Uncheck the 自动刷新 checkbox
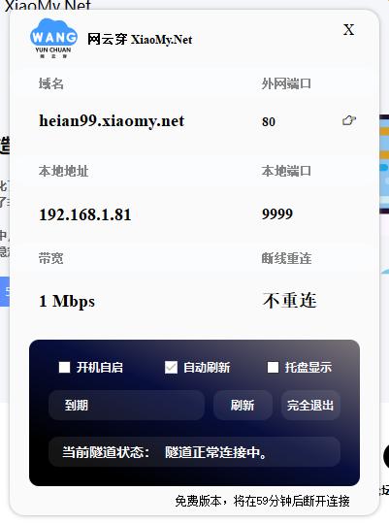Screen dimensions: 389x524 [x=171, y=367]
